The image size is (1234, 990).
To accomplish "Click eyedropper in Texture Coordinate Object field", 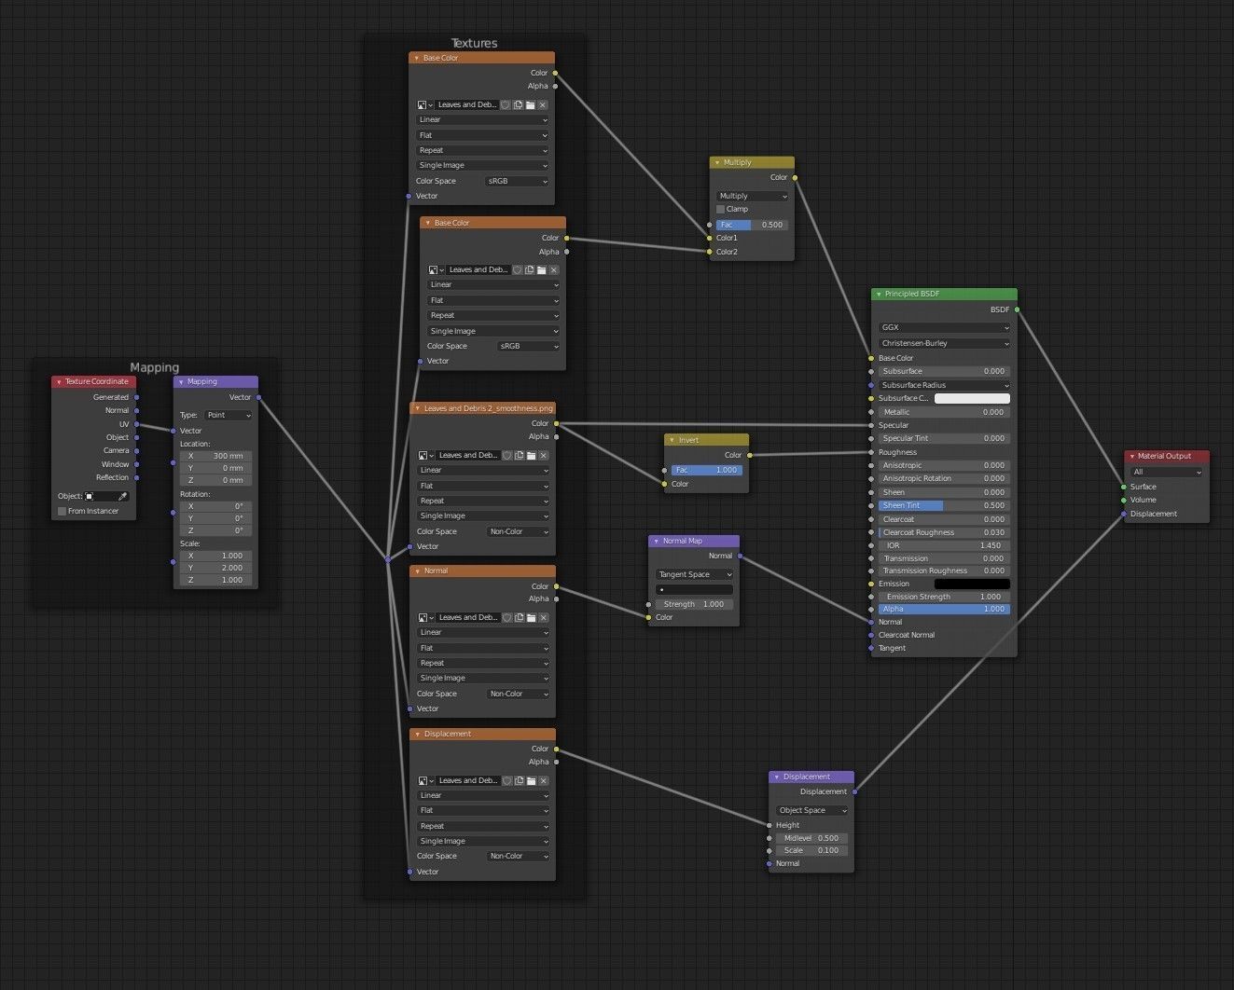I will click(x=122, y=496).
